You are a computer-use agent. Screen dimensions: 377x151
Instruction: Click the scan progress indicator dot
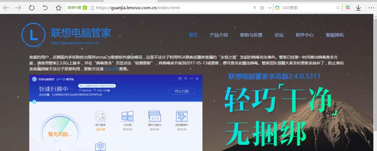pyautogui.click(x=34, y=102)
